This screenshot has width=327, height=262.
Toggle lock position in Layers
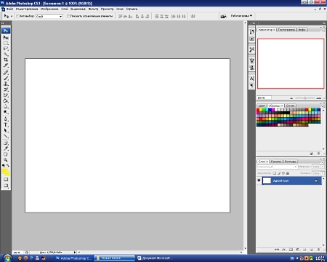283,173
